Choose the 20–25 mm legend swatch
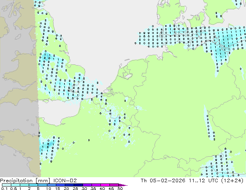 click(70, 185)
